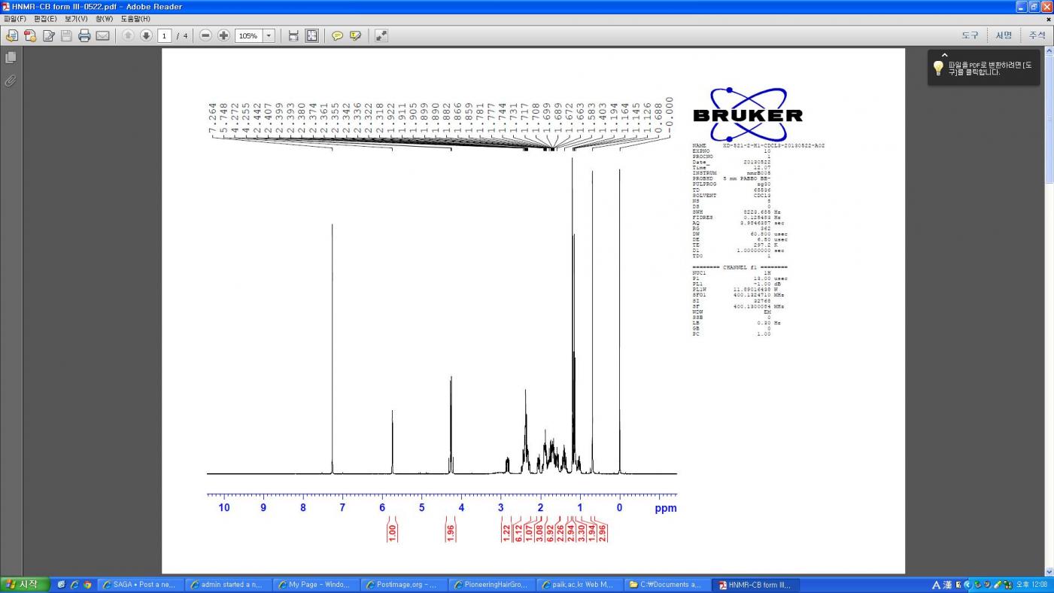Zoom out using the minus button

pyautogui.click(x=205, y=35)
